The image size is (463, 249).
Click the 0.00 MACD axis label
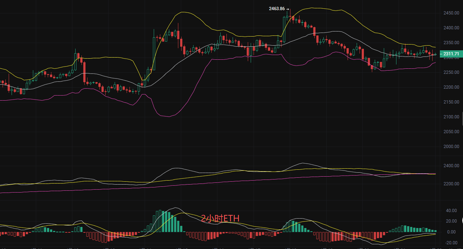pyautogui.click(x=452, y=232)
